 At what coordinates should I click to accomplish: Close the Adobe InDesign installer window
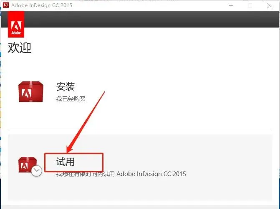[269, 5]
